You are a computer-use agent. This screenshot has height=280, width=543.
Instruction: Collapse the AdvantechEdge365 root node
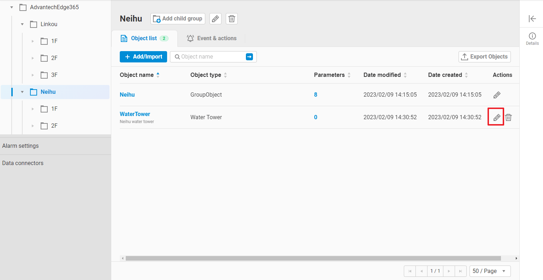(12, 7)
